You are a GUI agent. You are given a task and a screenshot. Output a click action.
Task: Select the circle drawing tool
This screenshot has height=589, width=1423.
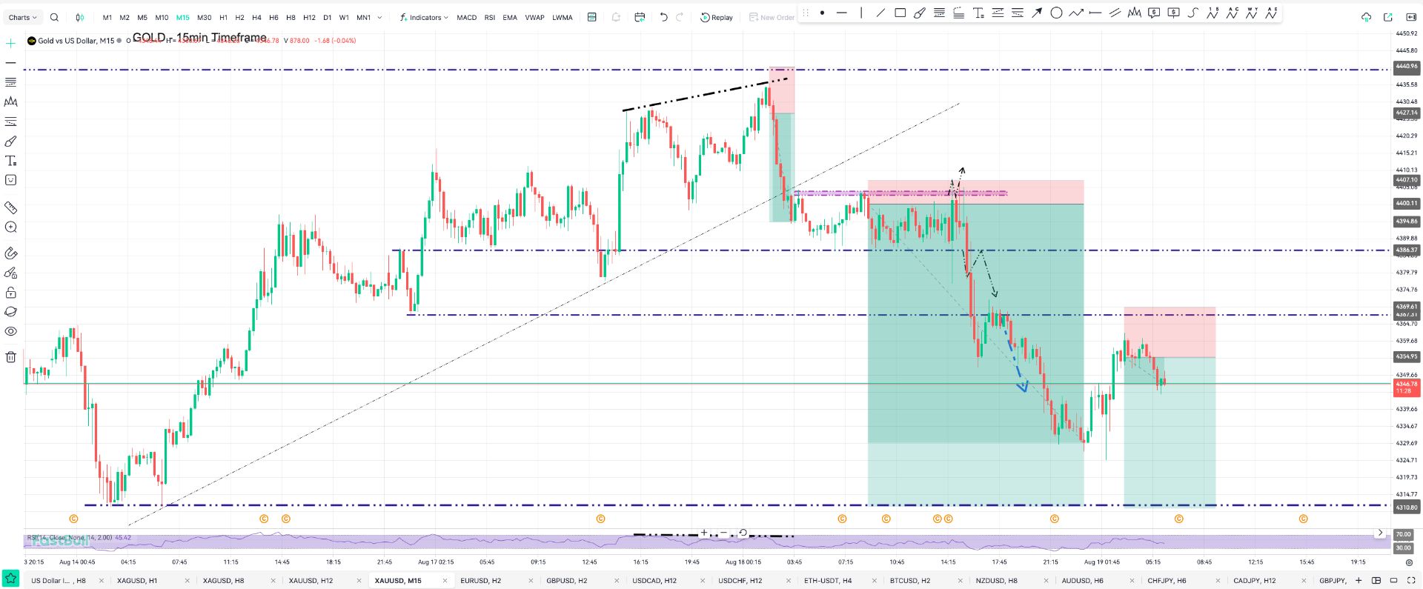1056,13
